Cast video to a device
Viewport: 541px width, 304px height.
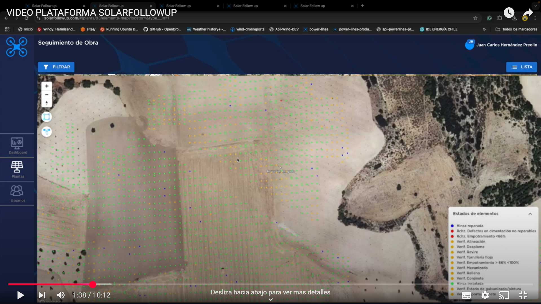coord(504,295)
